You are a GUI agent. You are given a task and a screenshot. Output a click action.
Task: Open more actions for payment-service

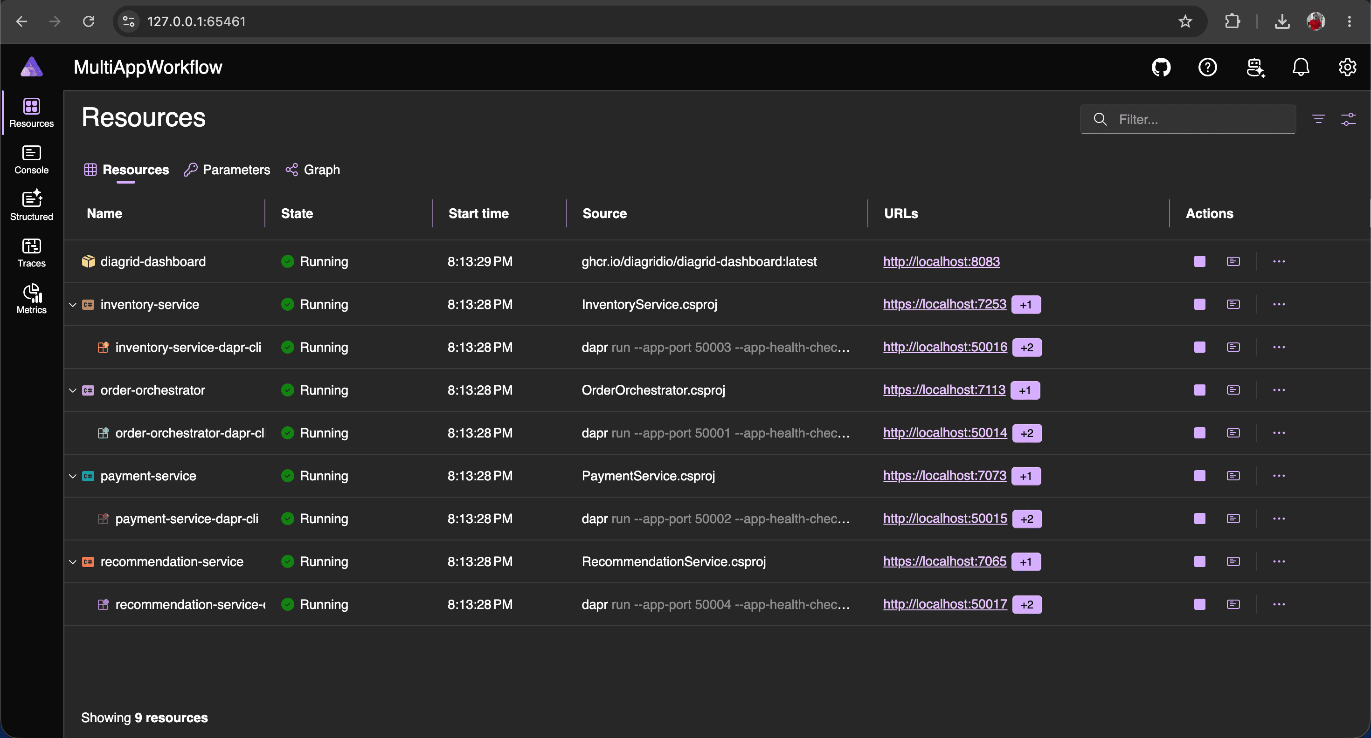(1279, 476)
